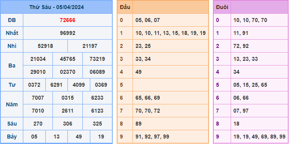The width and height of the screenshot is (289, 144).
Task: Click third prize number 29010
Action: [x=38, y=72]
